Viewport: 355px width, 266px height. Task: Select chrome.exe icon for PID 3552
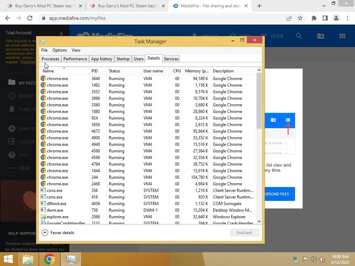43,91
